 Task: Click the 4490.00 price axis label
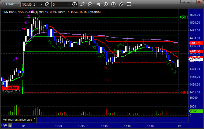pyautogui.click(x=195, y=38)
